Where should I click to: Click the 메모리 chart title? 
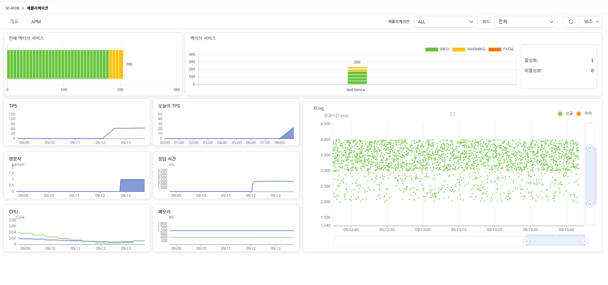tap(164, 212)
